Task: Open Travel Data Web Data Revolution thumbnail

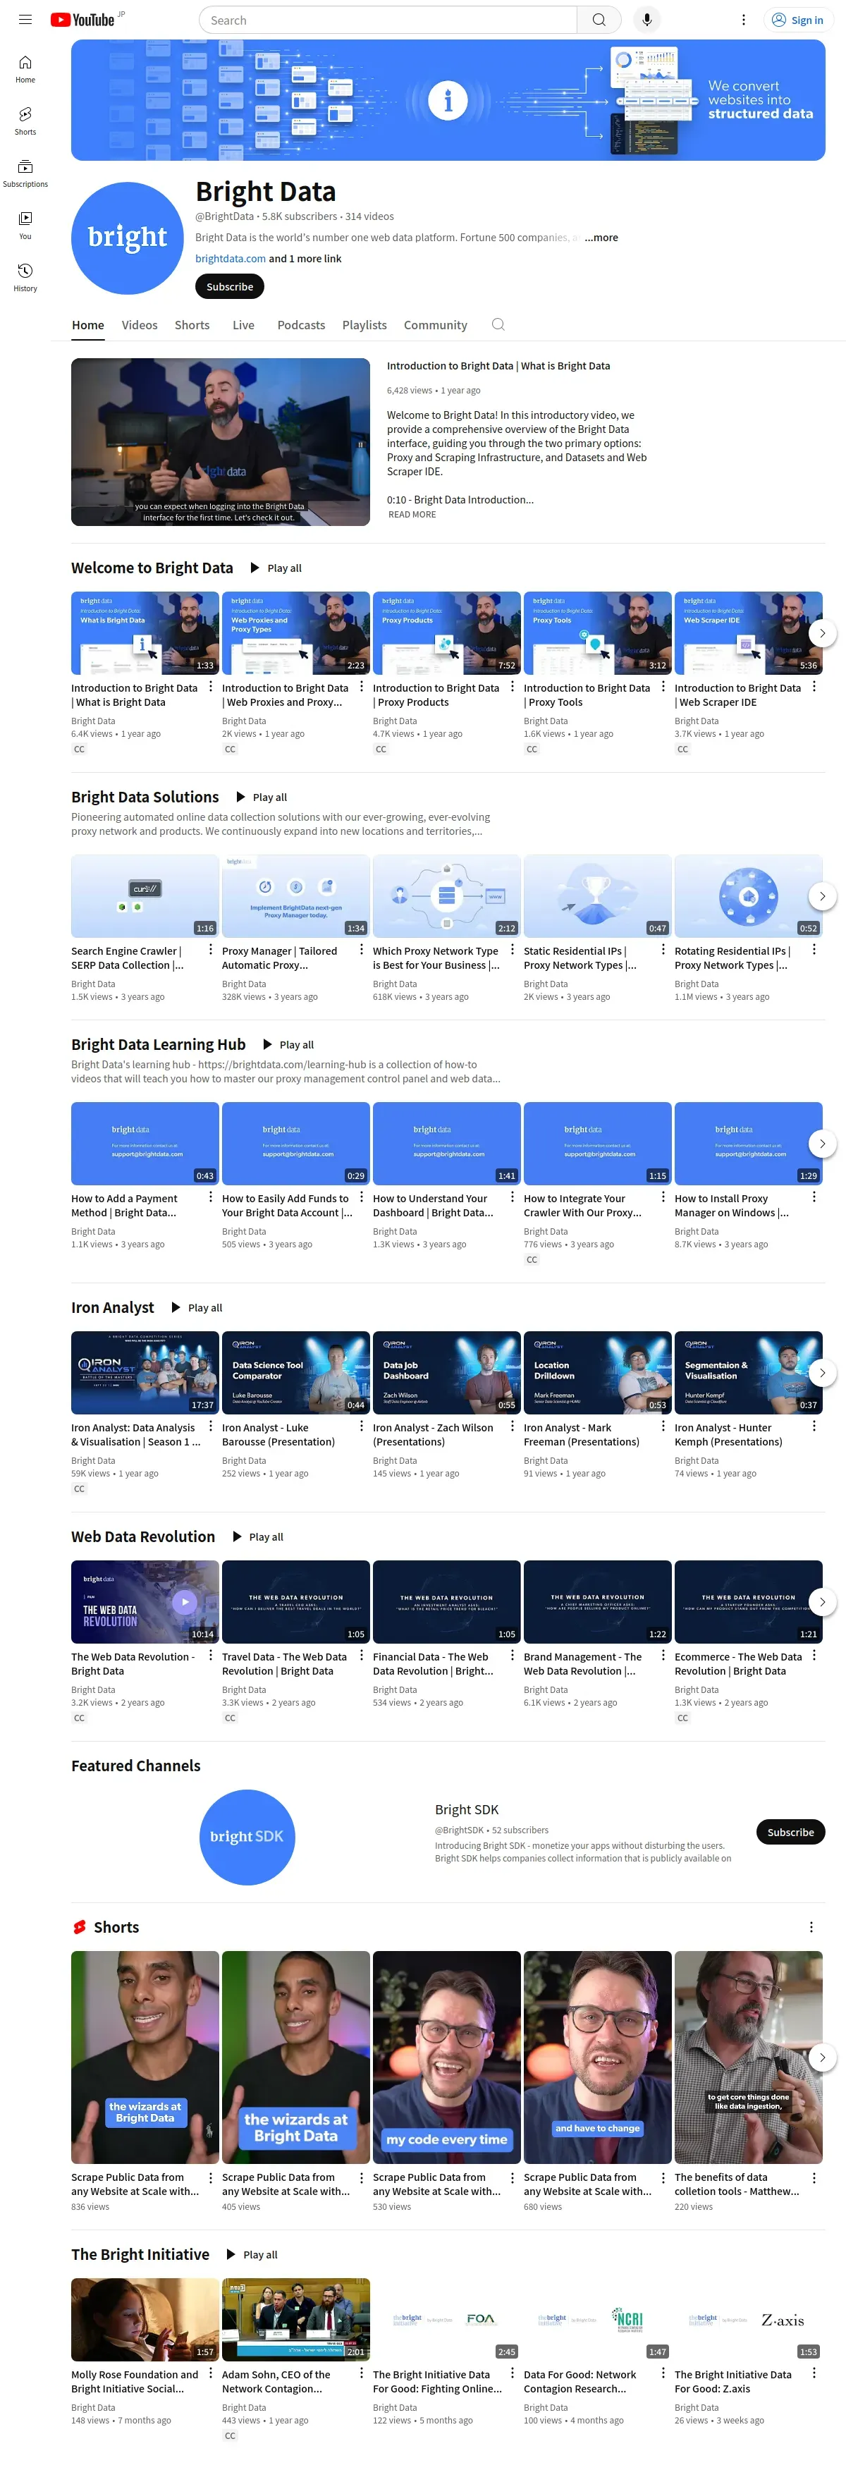Action: (x=295, y=1601)
